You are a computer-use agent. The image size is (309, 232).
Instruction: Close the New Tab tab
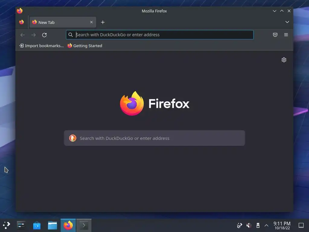click(91, 22)
